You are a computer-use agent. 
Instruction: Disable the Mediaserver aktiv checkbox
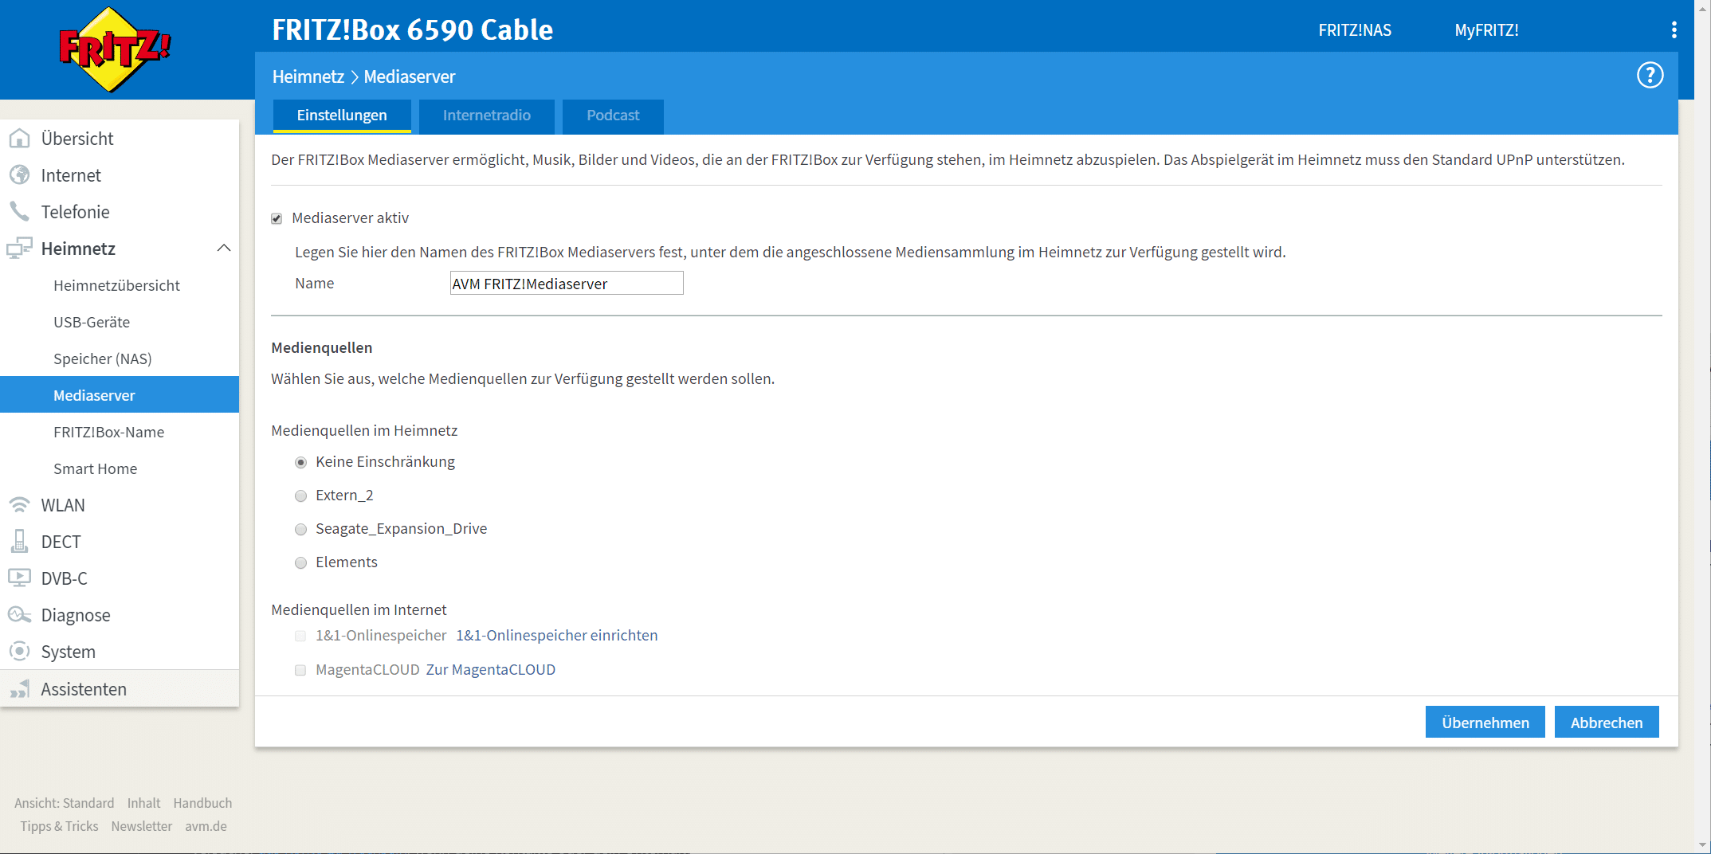277,218
